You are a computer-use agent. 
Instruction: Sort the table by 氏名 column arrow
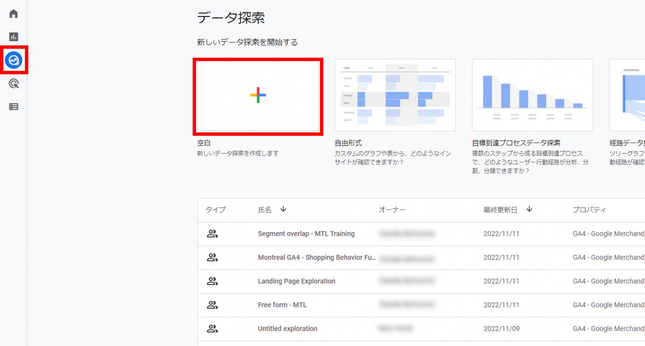coord(283,210)
